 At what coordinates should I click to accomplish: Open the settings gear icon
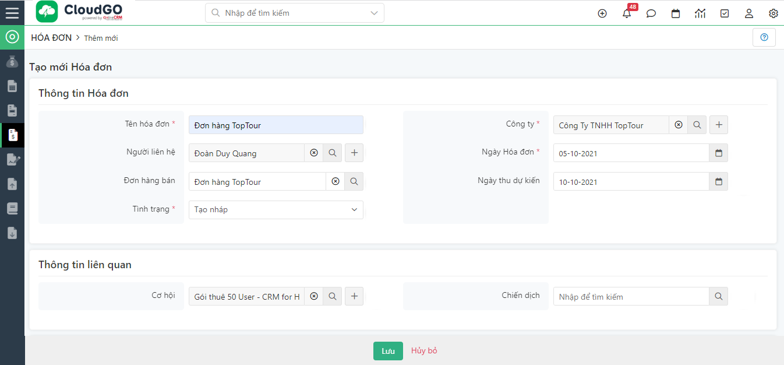773,13
